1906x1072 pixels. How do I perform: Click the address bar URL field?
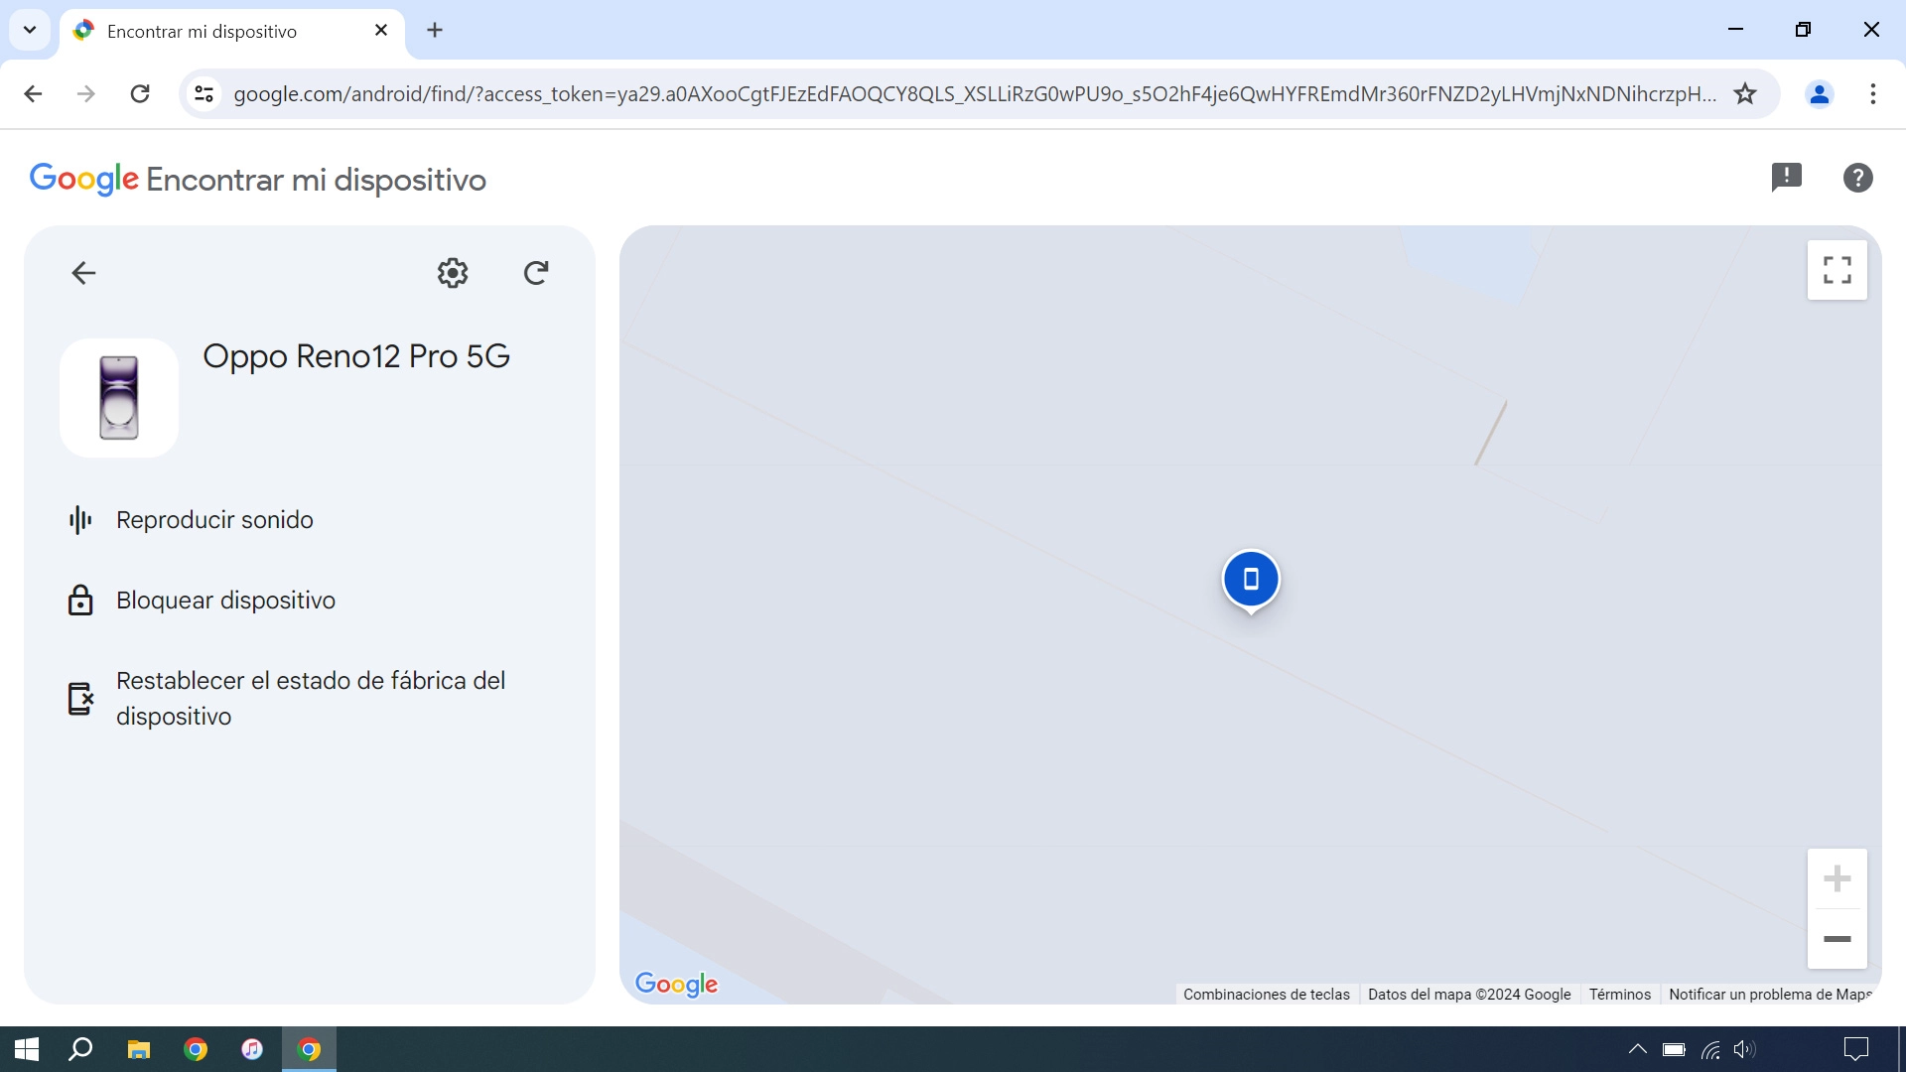973,94
